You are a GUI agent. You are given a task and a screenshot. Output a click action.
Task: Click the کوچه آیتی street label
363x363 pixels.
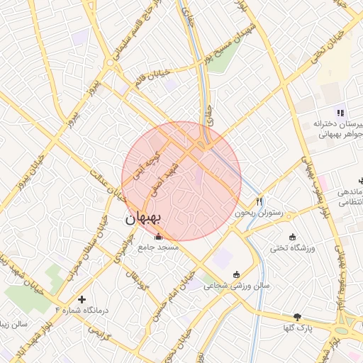(147, 166)
